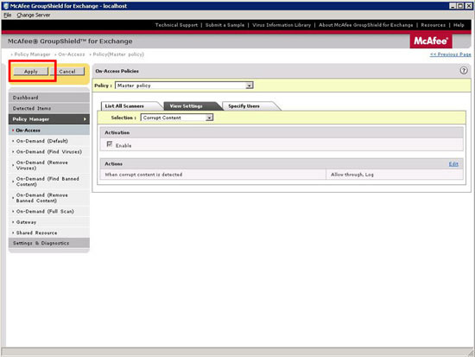Image resolution: width=475 pixels, height=357 pixels.
Task: Open the Selection dropdown showing Corrupt Content
Action: pyautogui.click(x=177, y=118)
